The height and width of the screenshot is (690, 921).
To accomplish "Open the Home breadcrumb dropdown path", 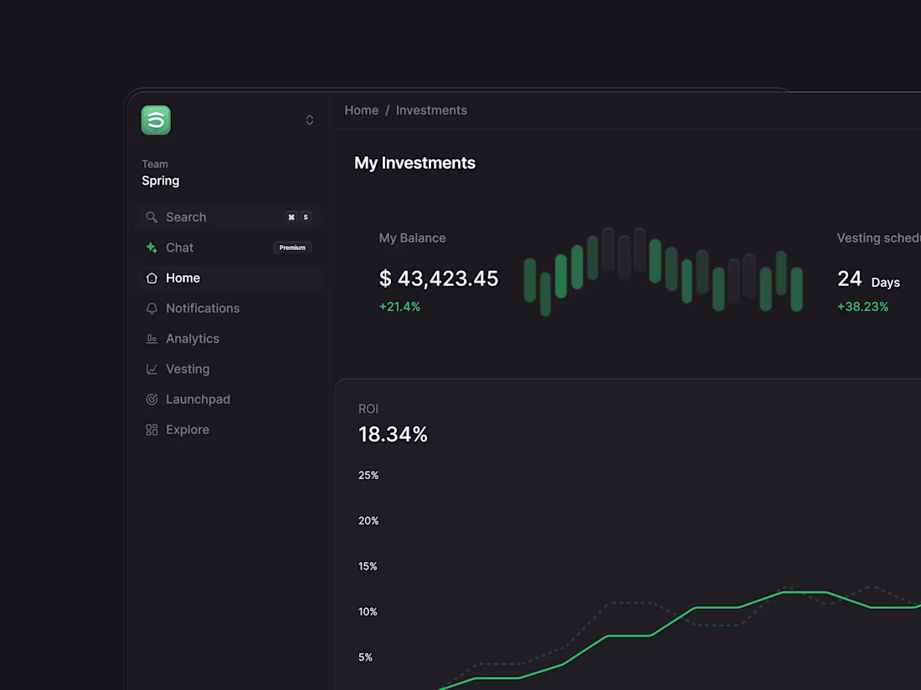I will pyautogui.click(x=361, y=110).
